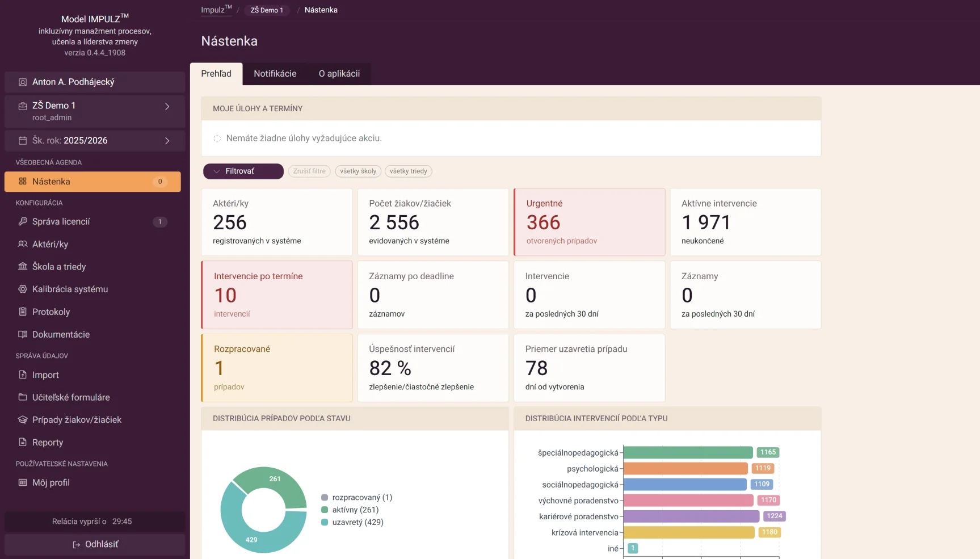Click the Impulz breadcrumb link
Image resolution: width=980 pixels, height=559 pixels.
point(216,10)
